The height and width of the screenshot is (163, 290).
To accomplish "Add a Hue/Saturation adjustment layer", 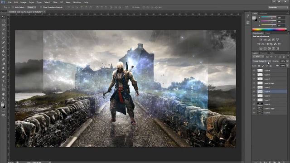I will point(259,44).
